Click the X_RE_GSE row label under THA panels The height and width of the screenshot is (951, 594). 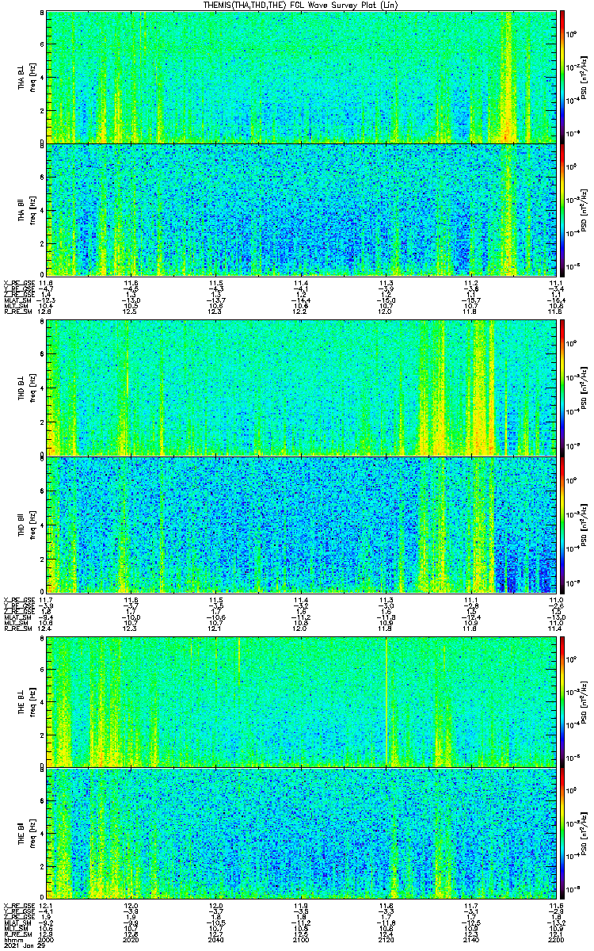pyautogui.click(x=17, y=283)
